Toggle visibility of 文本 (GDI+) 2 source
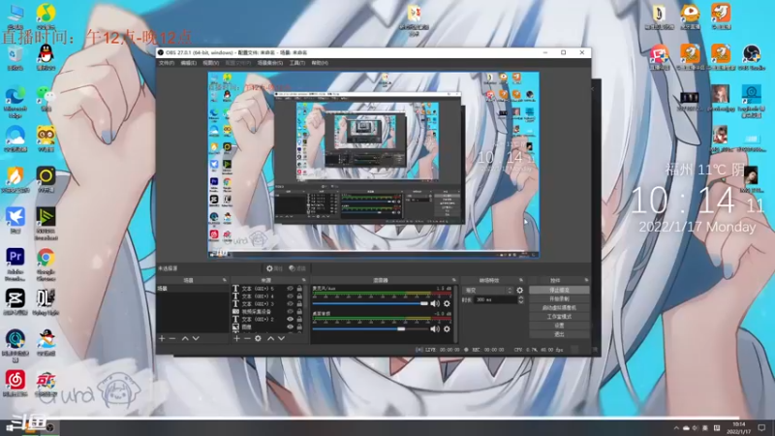 [290, 319]
